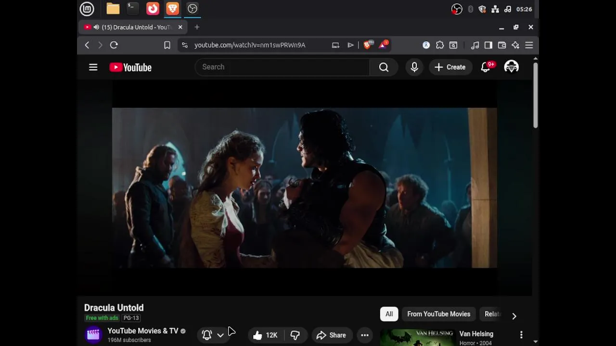Click the send/play arrow in address bar

(350, 45)
